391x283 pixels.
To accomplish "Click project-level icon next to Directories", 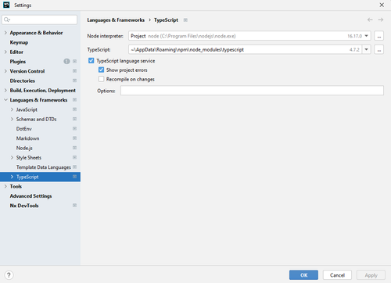I will click(x=74, y=81).
